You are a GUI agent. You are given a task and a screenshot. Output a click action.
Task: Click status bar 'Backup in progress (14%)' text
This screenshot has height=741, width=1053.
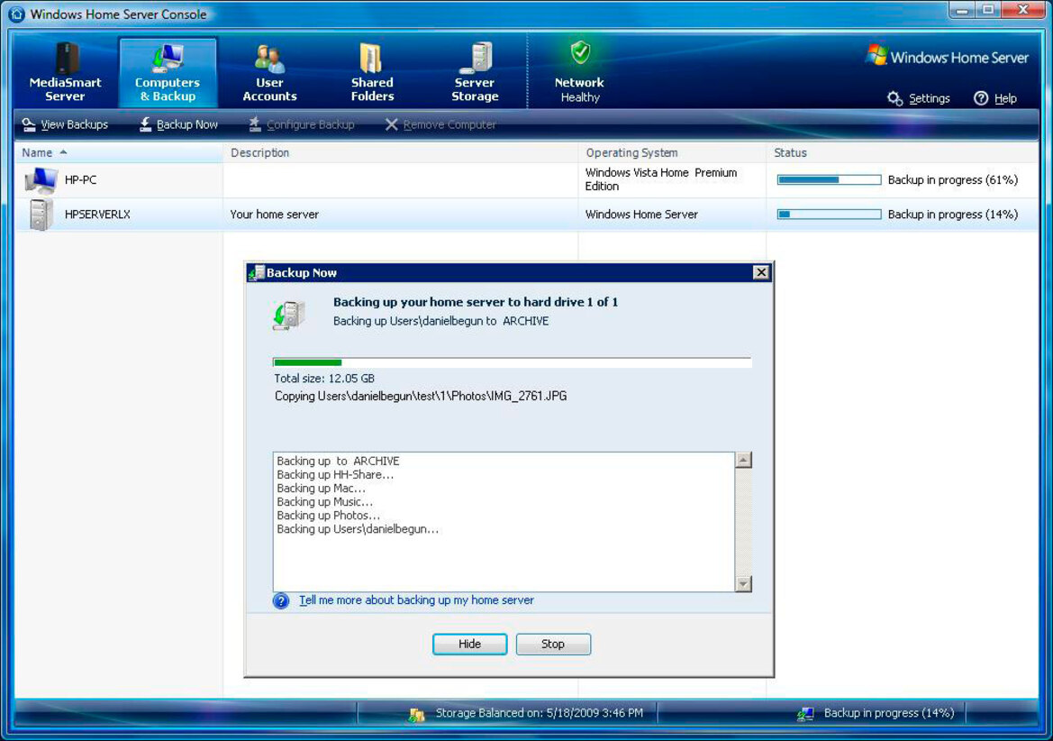(889, 713)
